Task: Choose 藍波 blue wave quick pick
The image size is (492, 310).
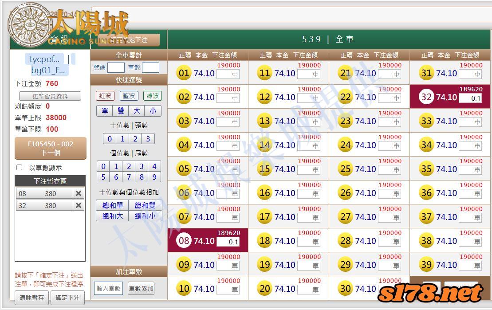Action: (x=129, y=96)
